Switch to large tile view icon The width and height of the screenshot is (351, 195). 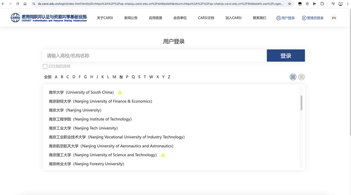click(x=301, y=77)
